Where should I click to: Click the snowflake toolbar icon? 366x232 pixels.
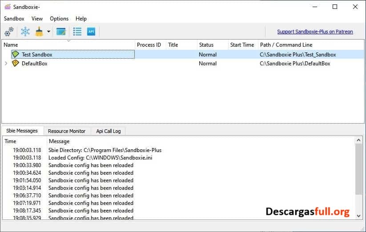click(x=25, y=32)
